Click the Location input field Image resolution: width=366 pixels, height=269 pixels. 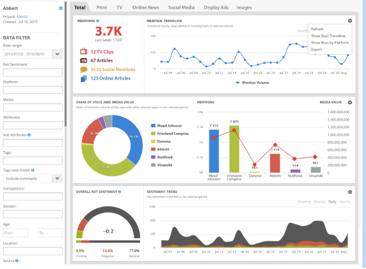tap(32, 251)
